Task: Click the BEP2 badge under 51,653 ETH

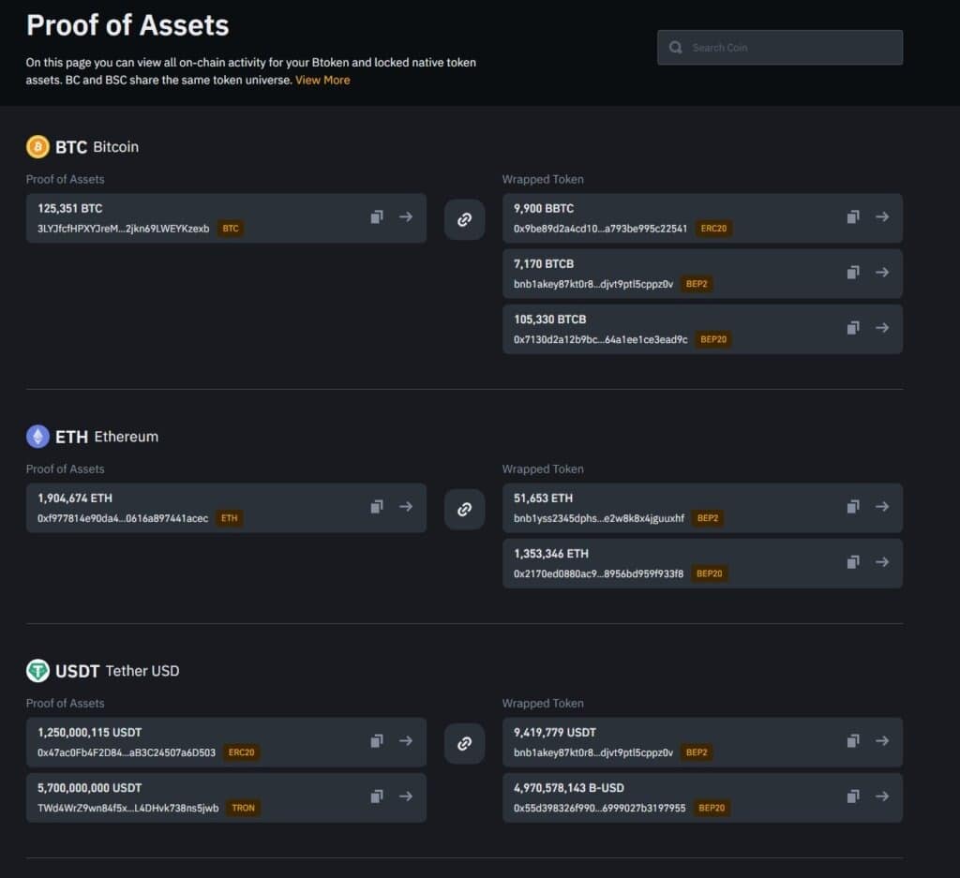Action: point(707,518)
